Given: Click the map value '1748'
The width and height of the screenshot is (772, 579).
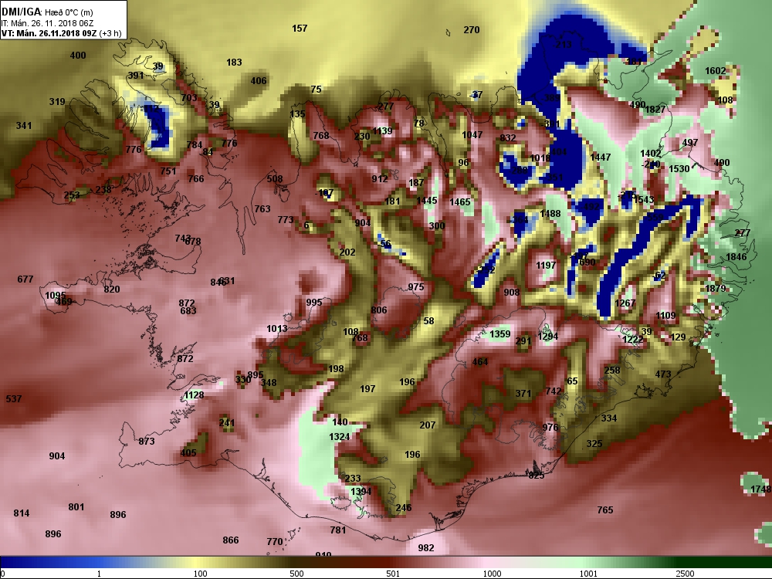Looking at the screenshot, I should tap(760, 489).
